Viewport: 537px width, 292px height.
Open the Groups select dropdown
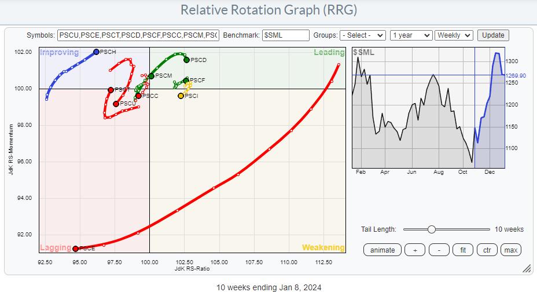point(362,35)
